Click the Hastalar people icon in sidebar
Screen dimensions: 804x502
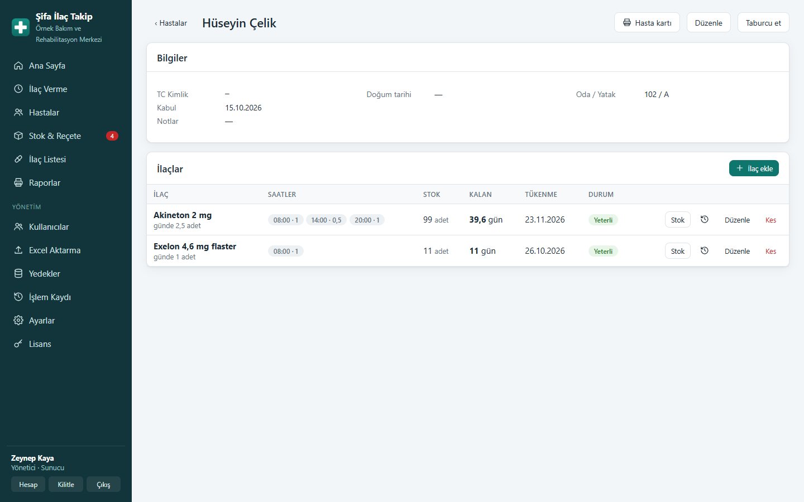[x=18, y=113]
